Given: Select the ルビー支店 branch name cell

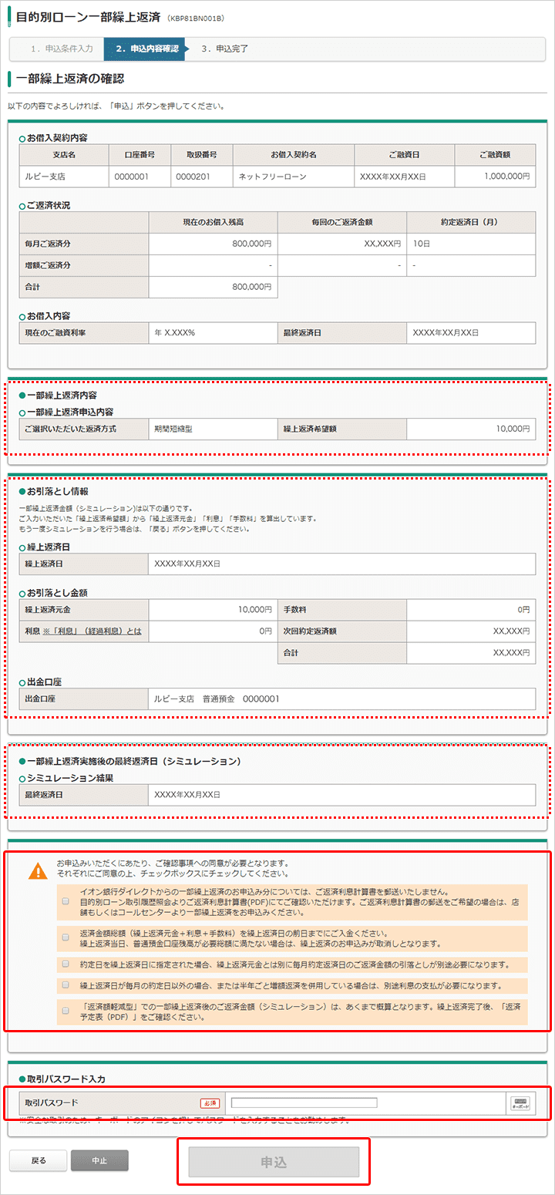Looking at the screenshot, I should click(x=64, y=177).
